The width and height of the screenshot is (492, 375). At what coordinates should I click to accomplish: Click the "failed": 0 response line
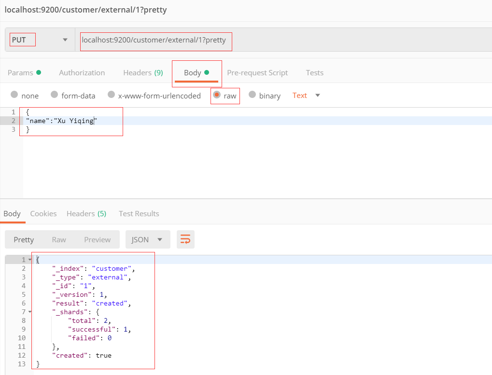pyautogui.click(x=90, y=338)
